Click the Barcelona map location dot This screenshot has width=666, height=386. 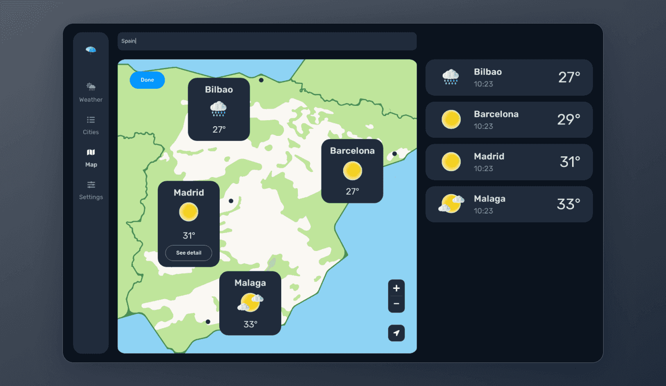click(395, 153)
